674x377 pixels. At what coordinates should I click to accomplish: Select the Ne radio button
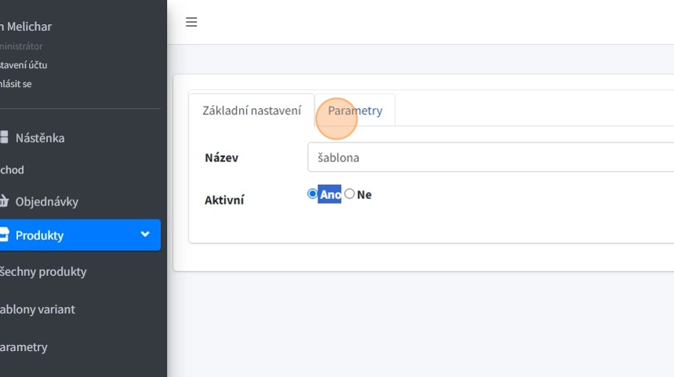pyautogui.click(x=350, y=194)
